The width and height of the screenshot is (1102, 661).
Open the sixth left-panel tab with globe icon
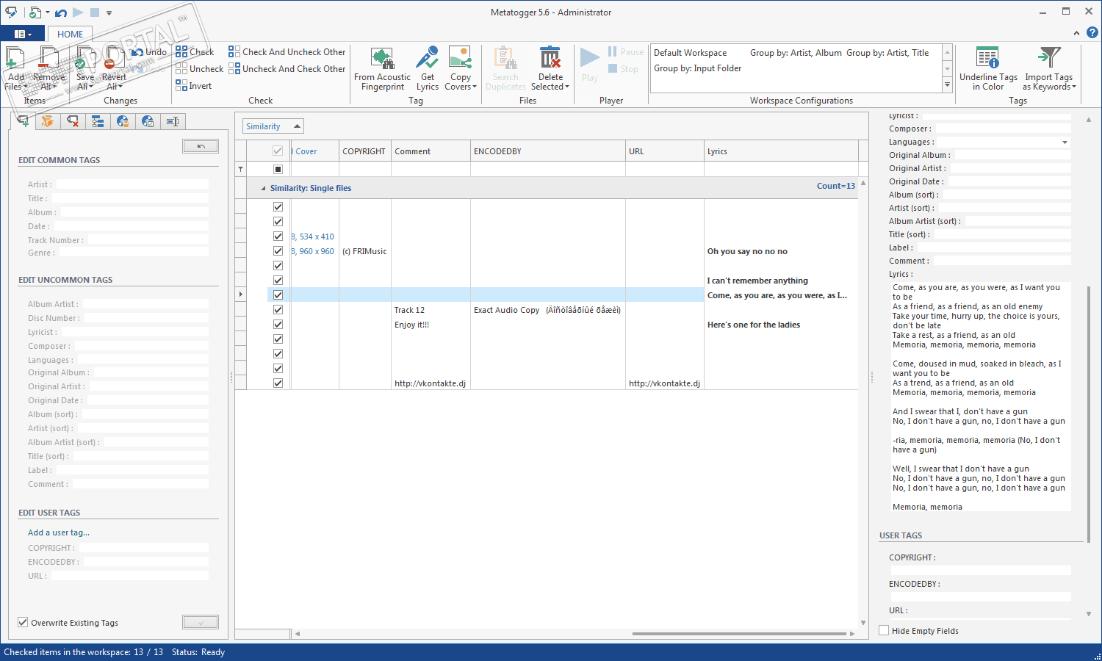click(148, 121)
